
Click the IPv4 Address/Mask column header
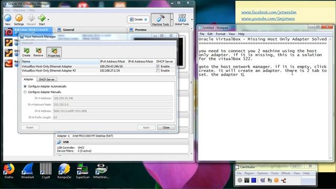point(112,61)
